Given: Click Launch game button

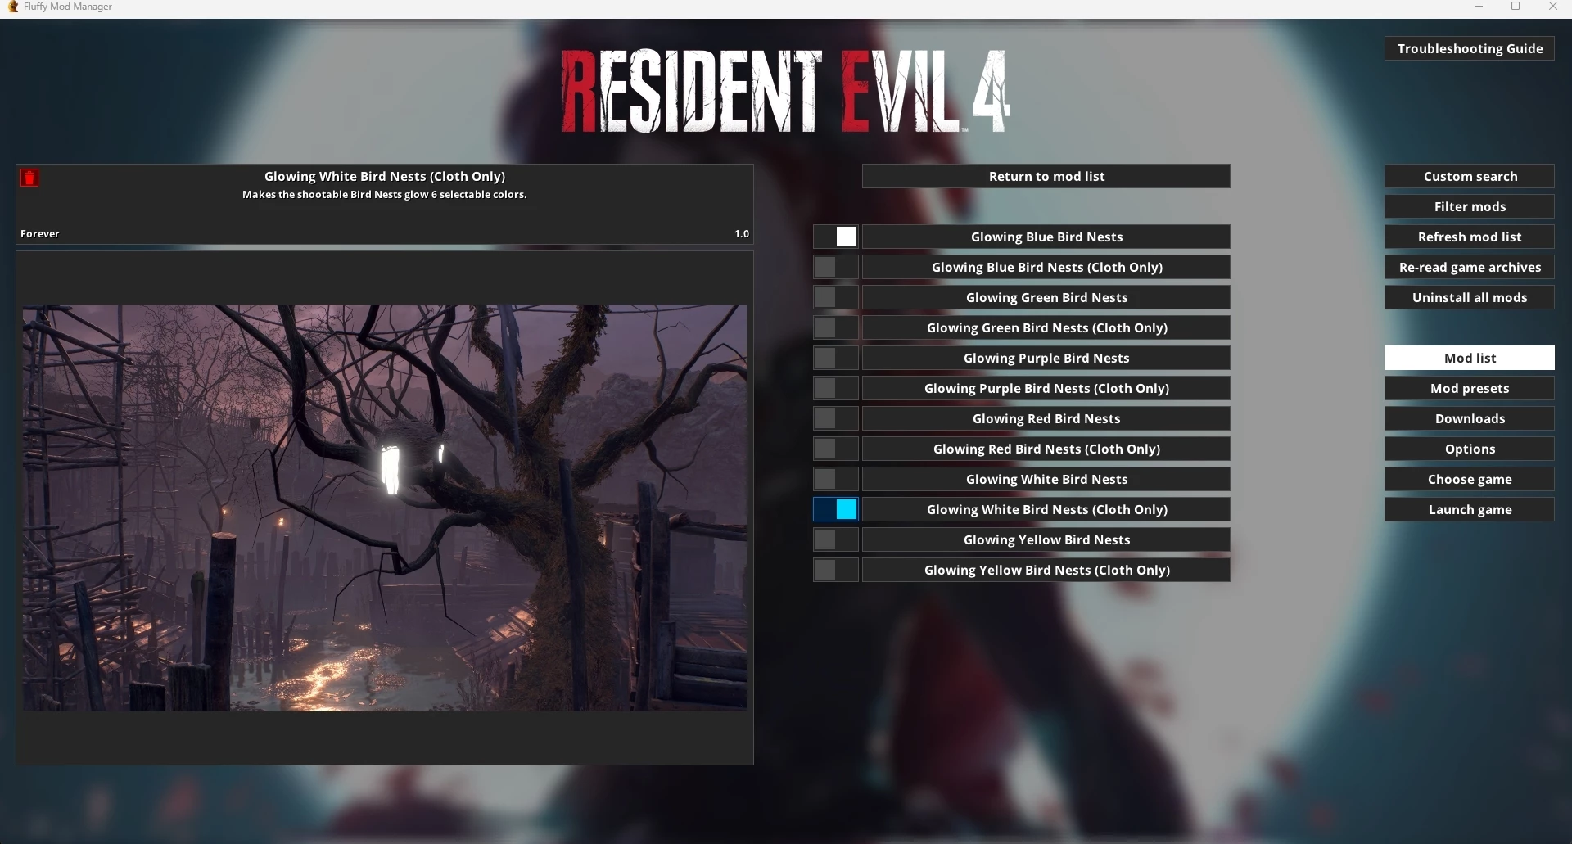Looking at the screenshot, I should coord(1470,509).
